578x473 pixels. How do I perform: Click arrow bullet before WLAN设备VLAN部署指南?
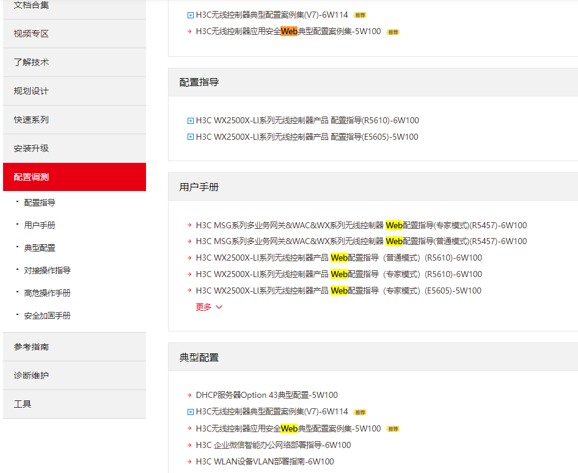pyautogui.click(x=189, y=462)
